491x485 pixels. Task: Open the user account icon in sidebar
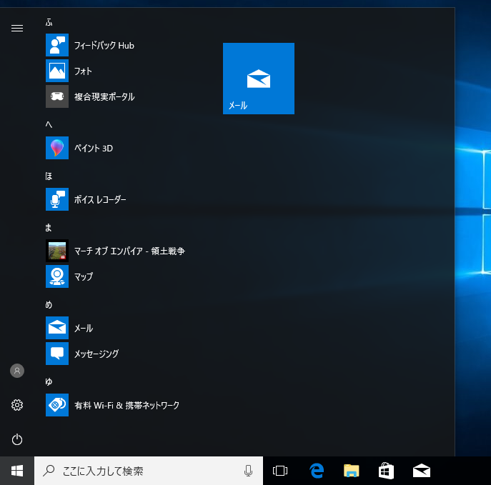[x=17, y=371]
